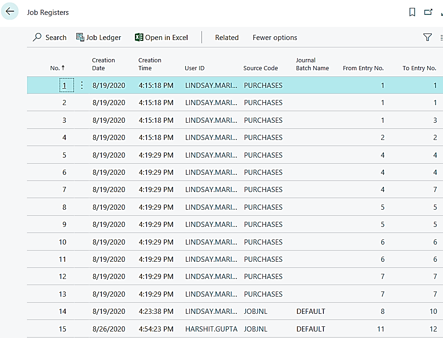Click the Search magnifier icon

click(37, 38)
